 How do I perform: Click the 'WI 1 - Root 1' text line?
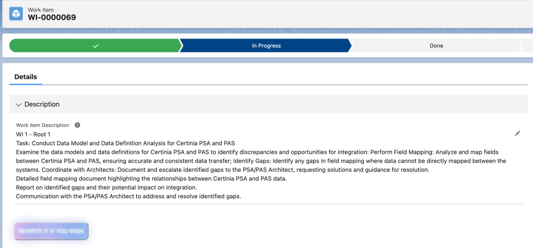[x=33, y=134]
